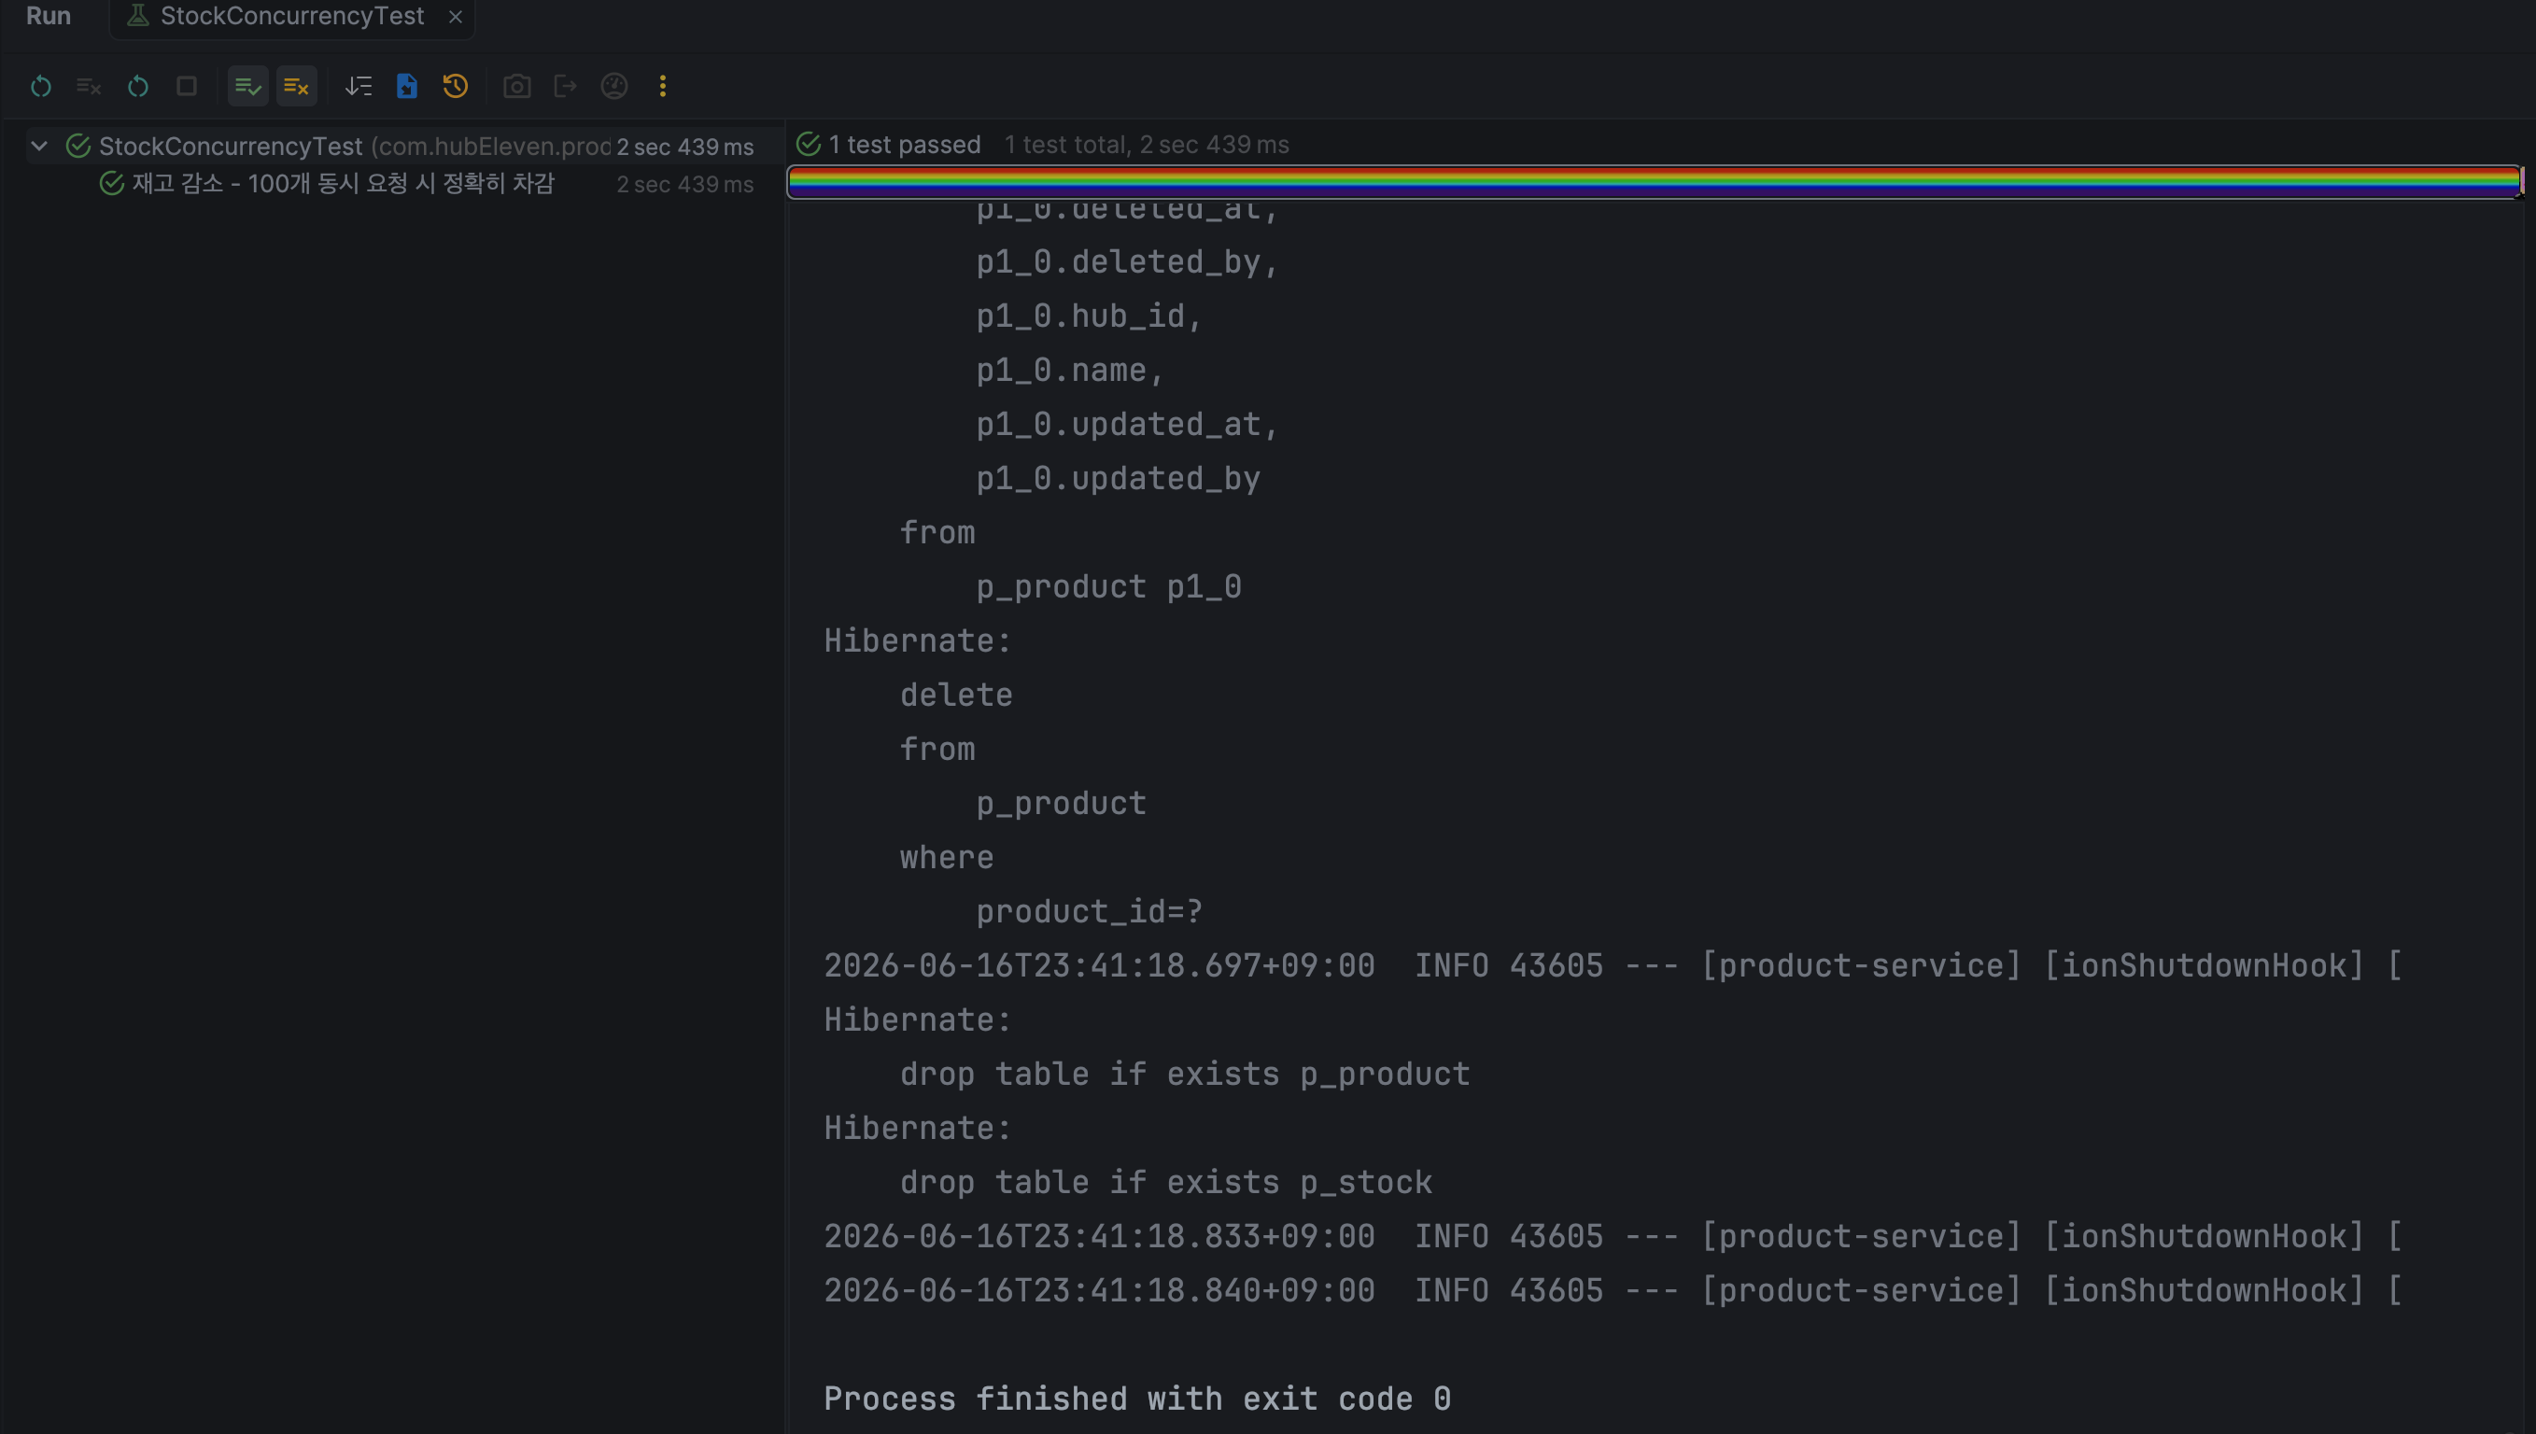Toggle Show Ignored tests filter
This screenshot has width=2536, height=1434.
pos(296,87)
